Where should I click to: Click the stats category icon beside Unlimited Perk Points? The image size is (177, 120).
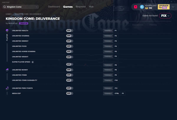click(7, 88)
